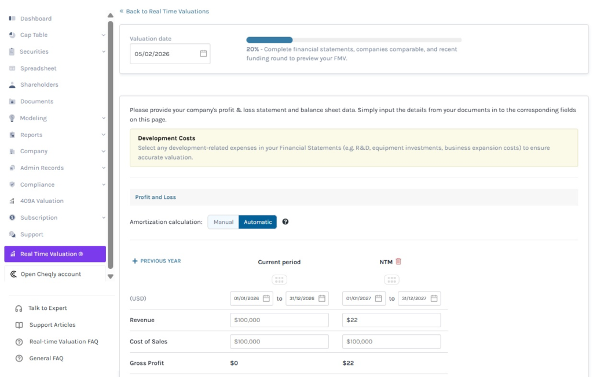Viewport: 593px width, 377px height.
Task: Switch amortization calculation to Manual
Action: tap(223, 221)
